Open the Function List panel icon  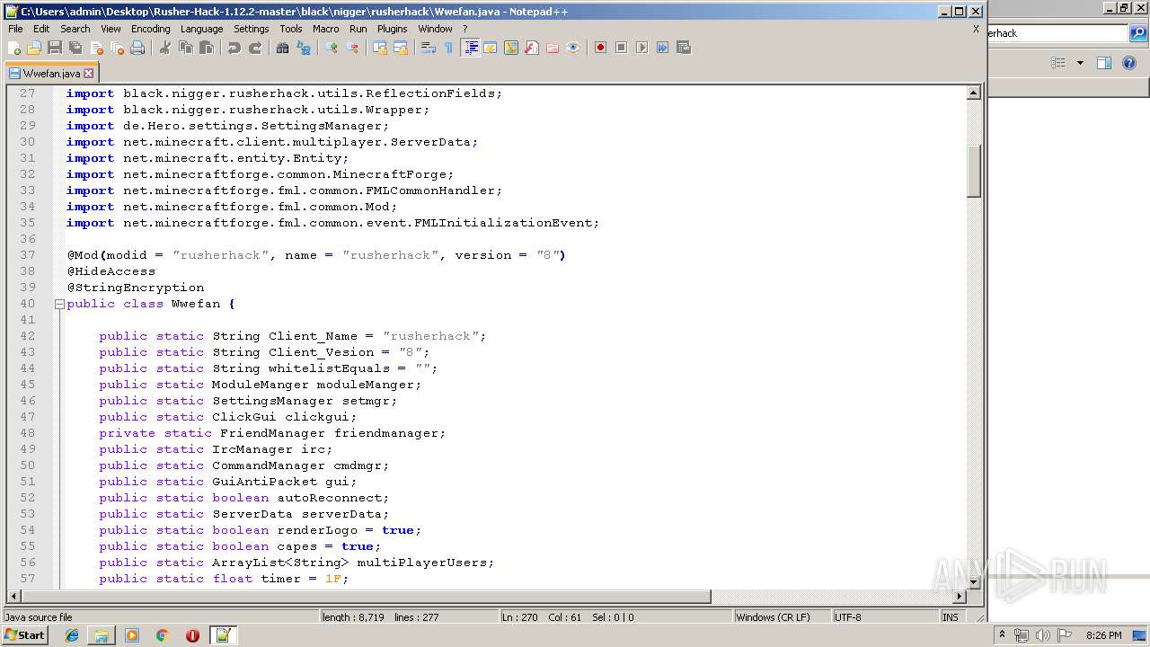click(531, 48)
